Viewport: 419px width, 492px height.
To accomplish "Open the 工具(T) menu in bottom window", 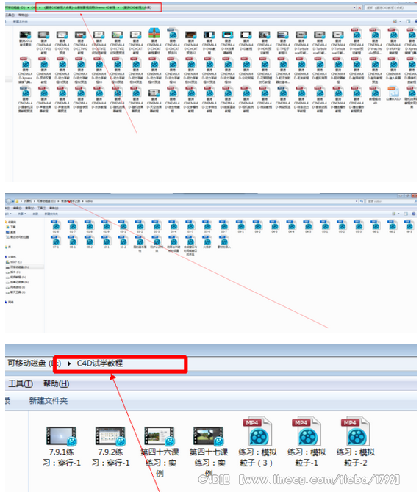I will point(21,383).
